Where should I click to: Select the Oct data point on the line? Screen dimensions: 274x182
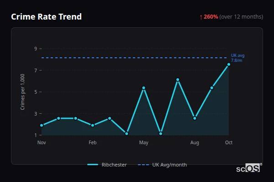coord(229,65)
